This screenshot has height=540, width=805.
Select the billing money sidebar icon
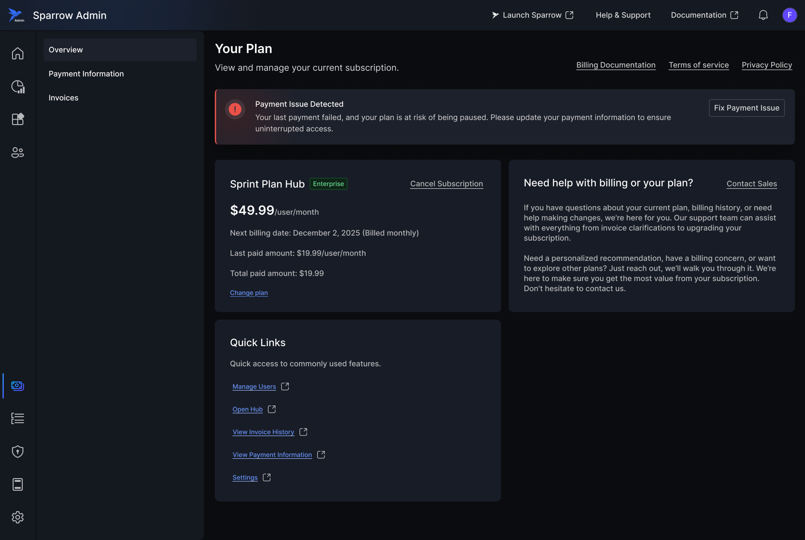pyautogui.click(x=18, y=385)
